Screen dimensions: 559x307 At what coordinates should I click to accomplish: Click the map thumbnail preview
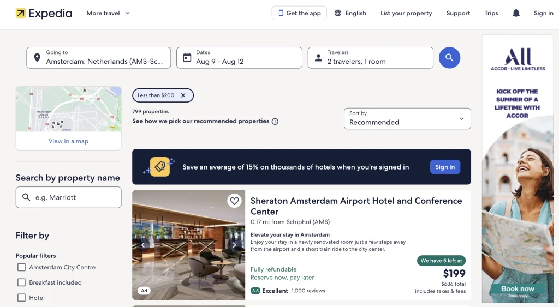click(x=68, y=109)
